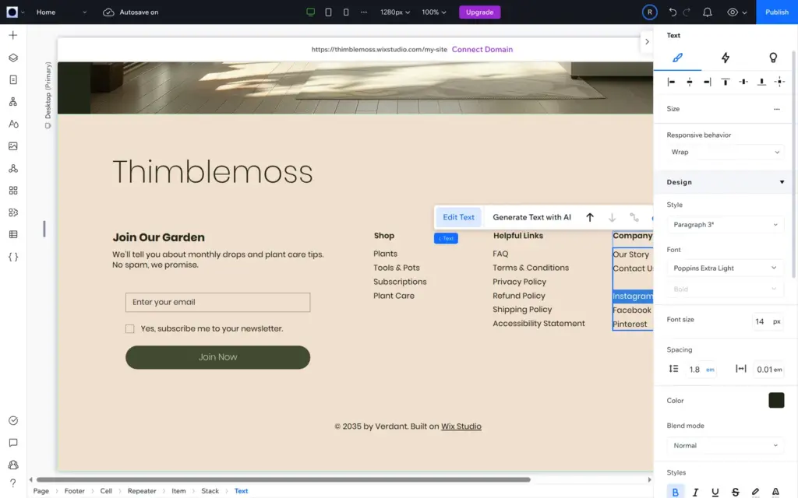The height and width of the screenshot is (498, 798).
Task: Click the Publish button
Action: [777, 12]
